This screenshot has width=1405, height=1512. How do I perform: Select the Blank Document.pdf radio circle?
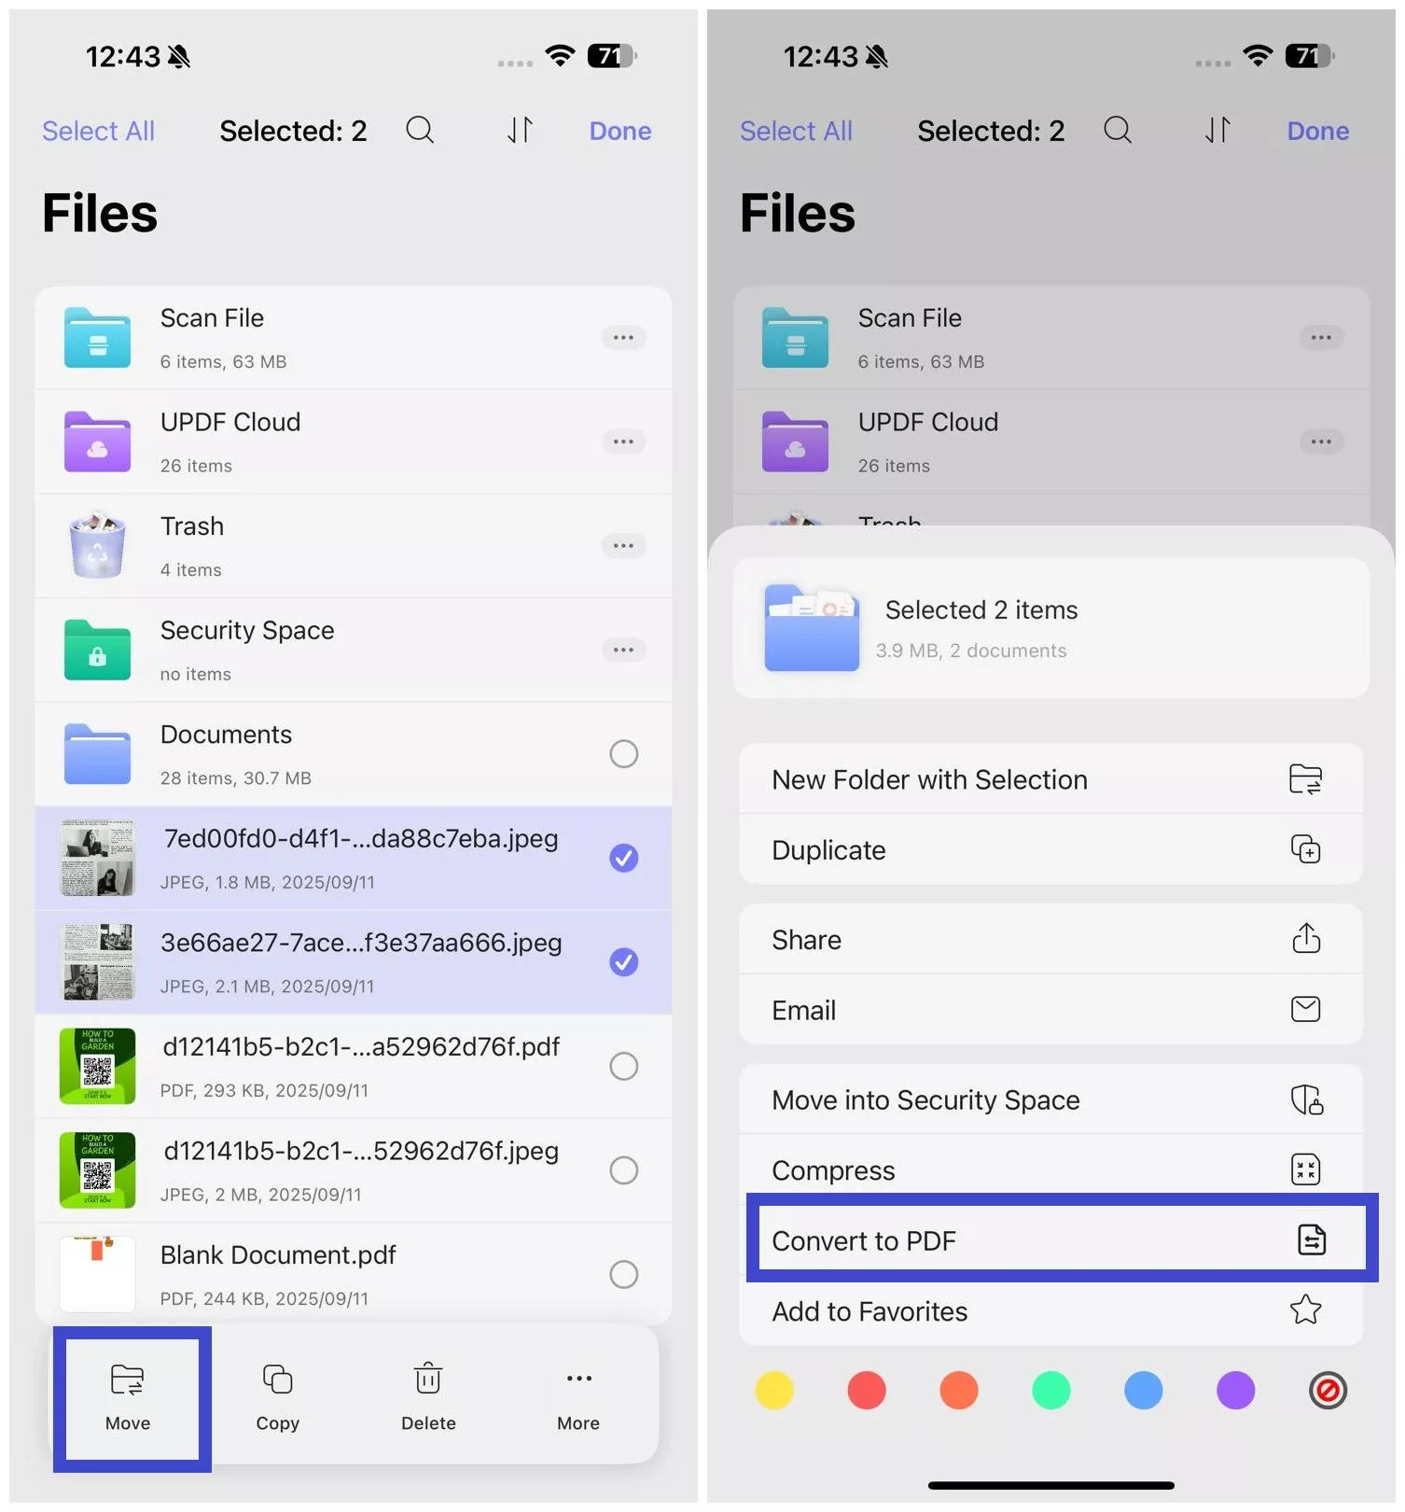pyautogui.click(x=623, y=1274)
